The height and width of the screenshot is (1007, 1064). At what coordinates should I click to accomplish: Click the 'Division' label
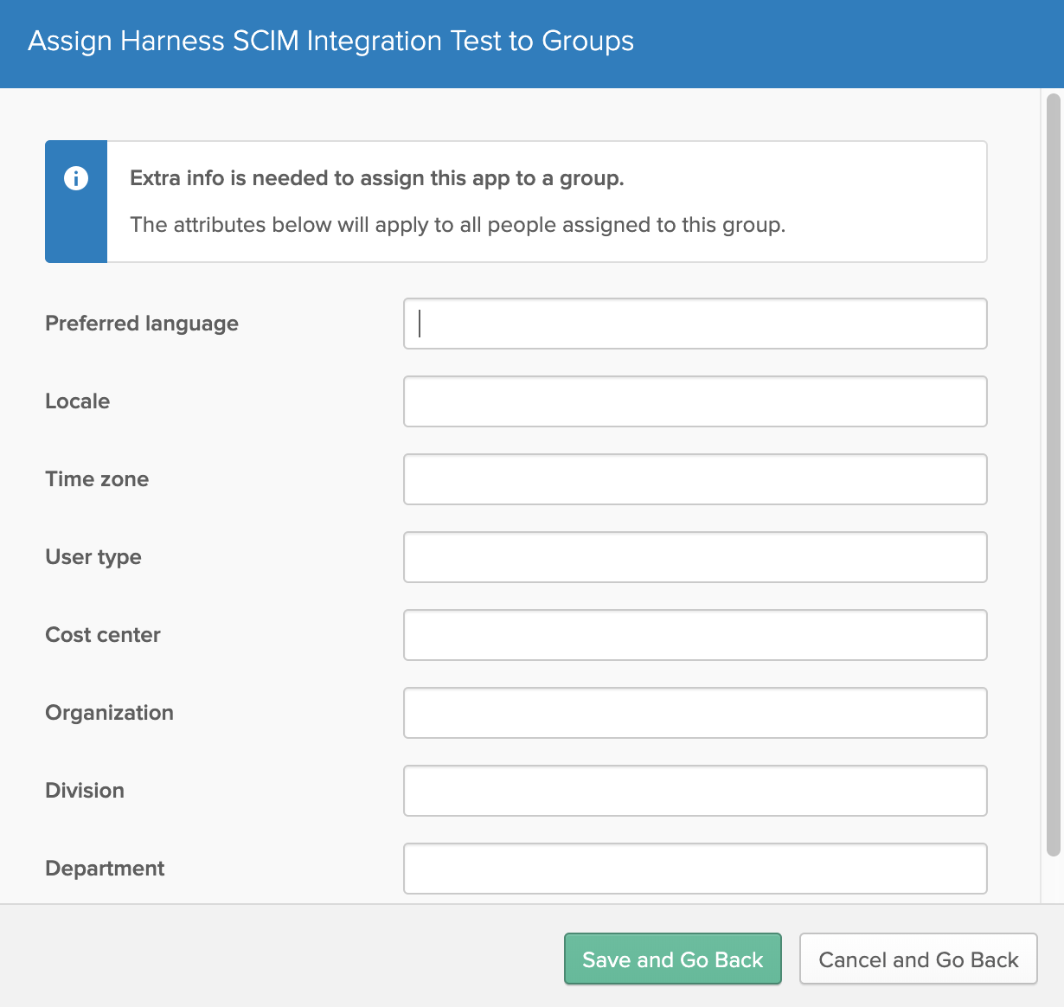pos(85,791)
